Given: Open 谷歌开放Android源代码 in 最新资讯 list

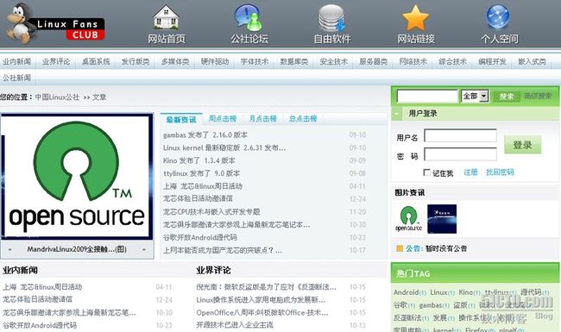Looking at the screenshot, I should pyautogui.click(x=200, y=237).
